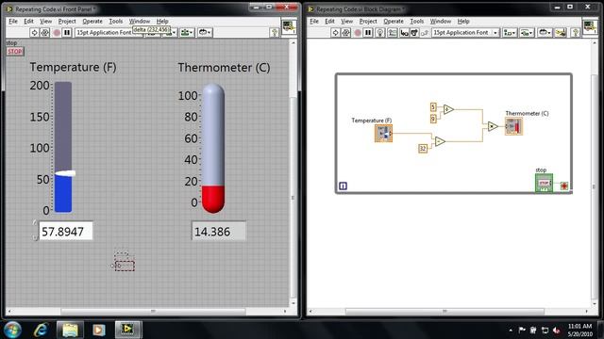
Task: Click Block Diagram horizontal scrollbar
Action: click(445, 311)
